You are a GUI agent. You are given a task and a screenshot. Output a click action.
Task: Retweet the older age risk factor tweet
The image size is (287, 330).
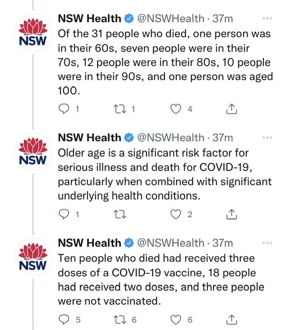tap(120, 214)
